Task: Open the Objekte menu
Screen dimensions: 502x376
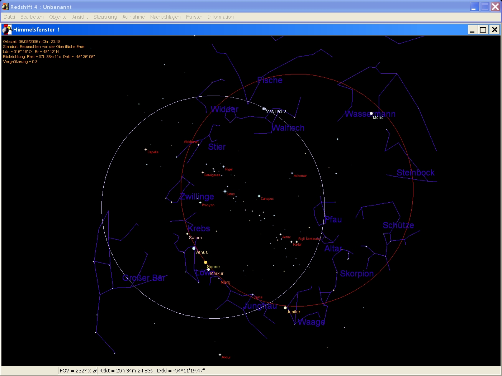Action: pos(58,17)
